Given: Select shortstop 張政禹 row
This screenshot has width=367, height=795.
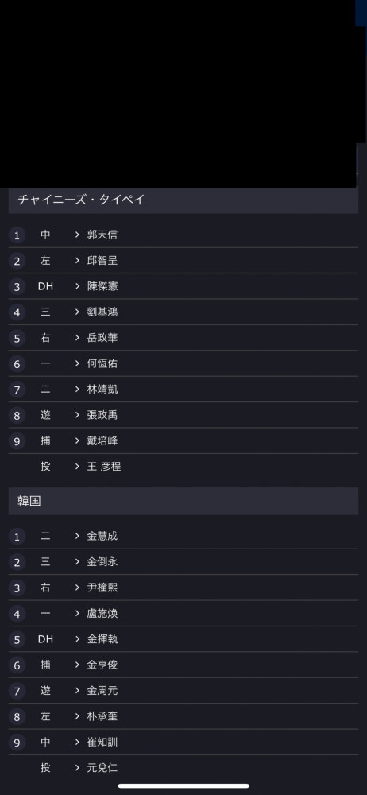Looking at the screenshot, I should [x=183, y=415].
